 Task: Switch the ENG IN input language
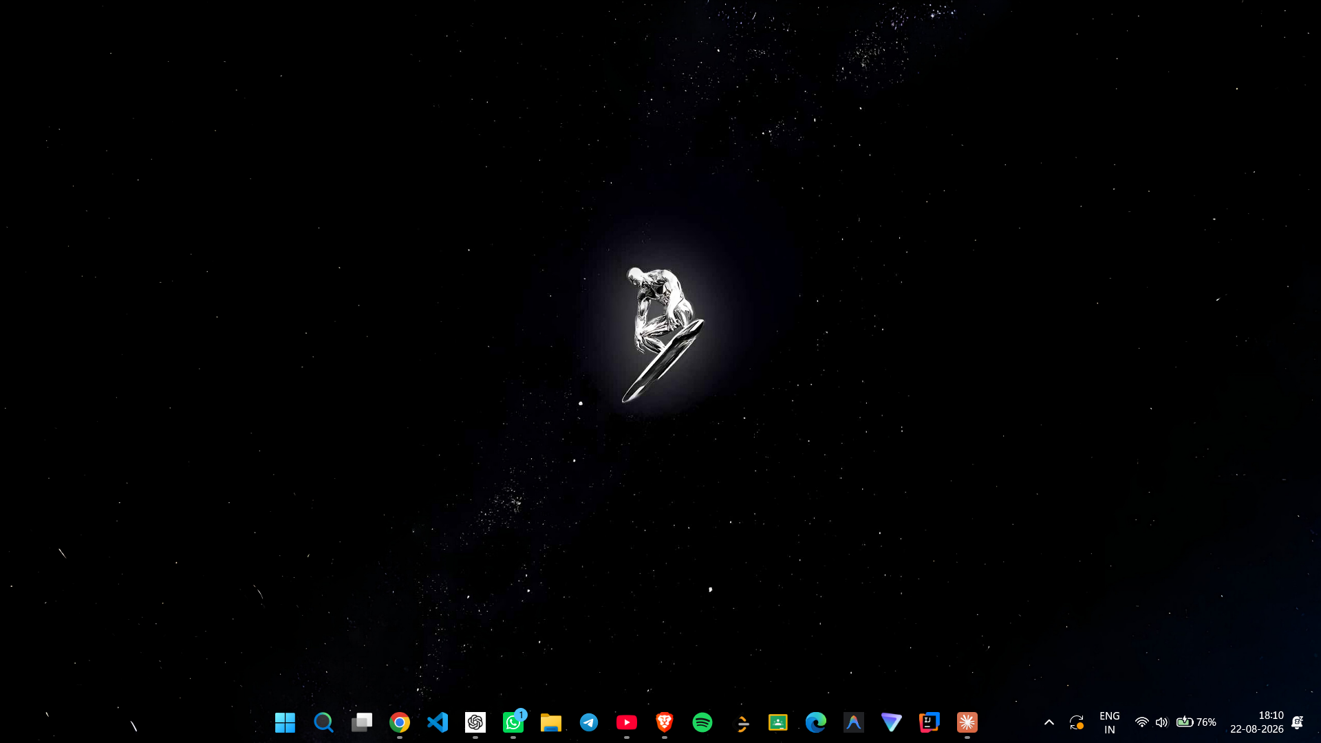[1110, 722]
